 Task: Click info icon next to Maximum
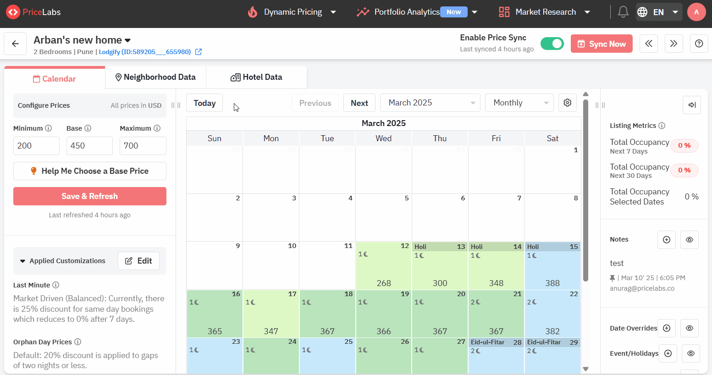157,128
